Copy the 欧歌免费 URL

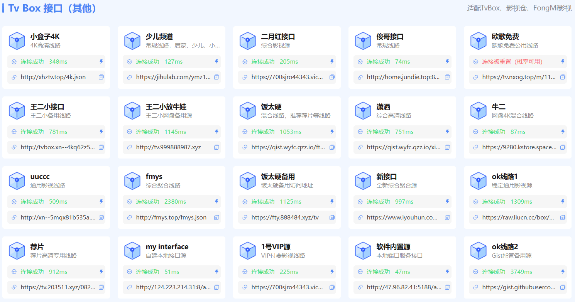[x=563, y=77]
